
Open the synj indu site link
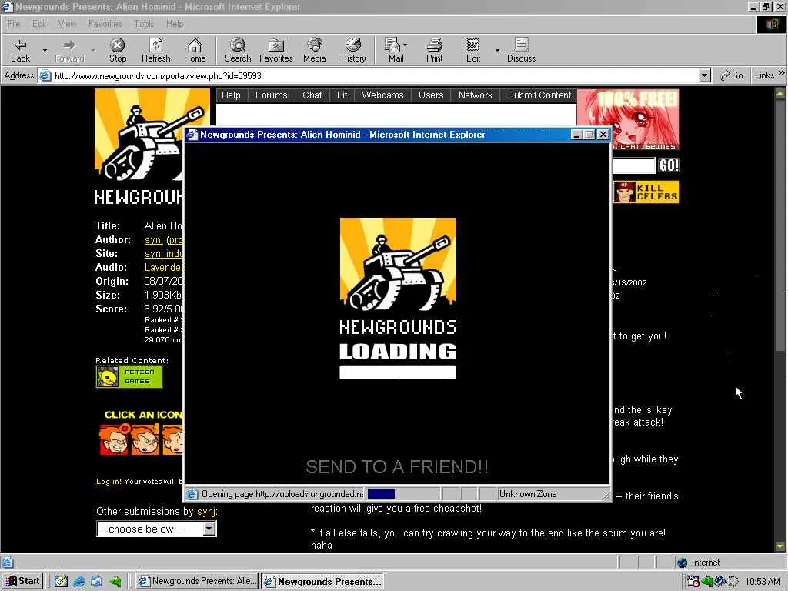tap(164, 254)
